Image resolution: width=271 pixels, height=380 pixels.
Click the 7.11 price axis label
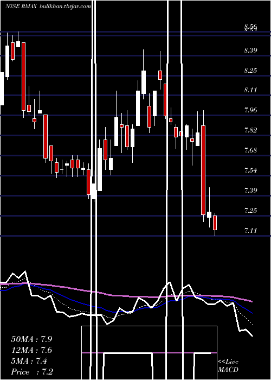pyautogui.click(x=250, y=230)
